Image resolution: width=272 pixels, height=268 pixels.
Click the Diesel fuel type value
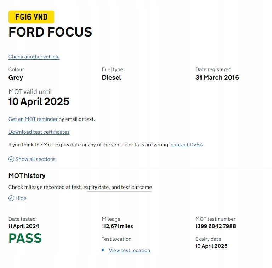112,77
